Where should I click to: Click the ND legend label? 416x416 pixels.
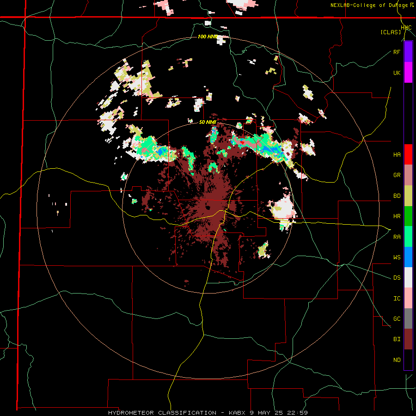point(397,360)
